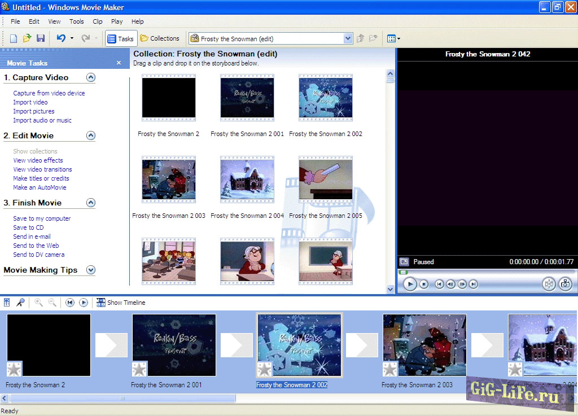Viewport: 578px width, 416px height.
Task: Select the narrate timeline microphone icon
Action: click(20, 303)
